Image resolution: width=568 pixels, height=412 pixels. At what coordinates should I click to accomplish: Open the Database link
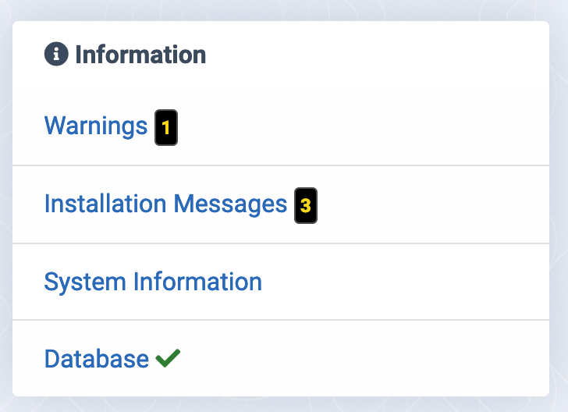click(x=97, y=359)
